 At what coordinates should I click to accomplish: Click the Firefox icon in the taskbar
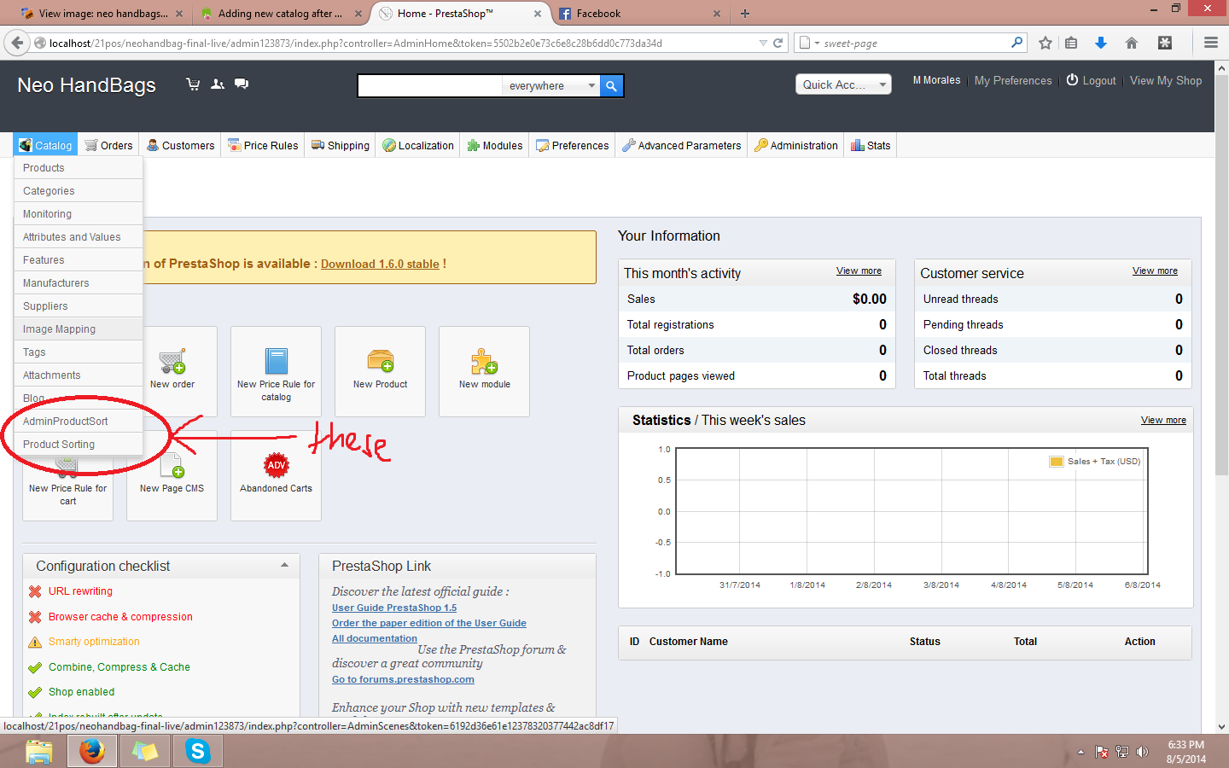(92, 751)
